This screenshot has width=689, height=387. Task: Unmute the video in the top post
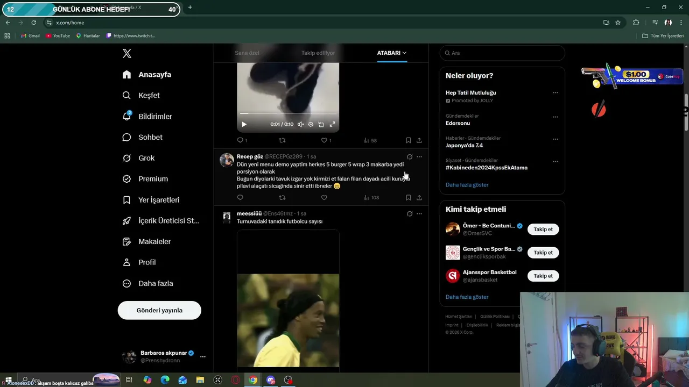pos(300,124)
